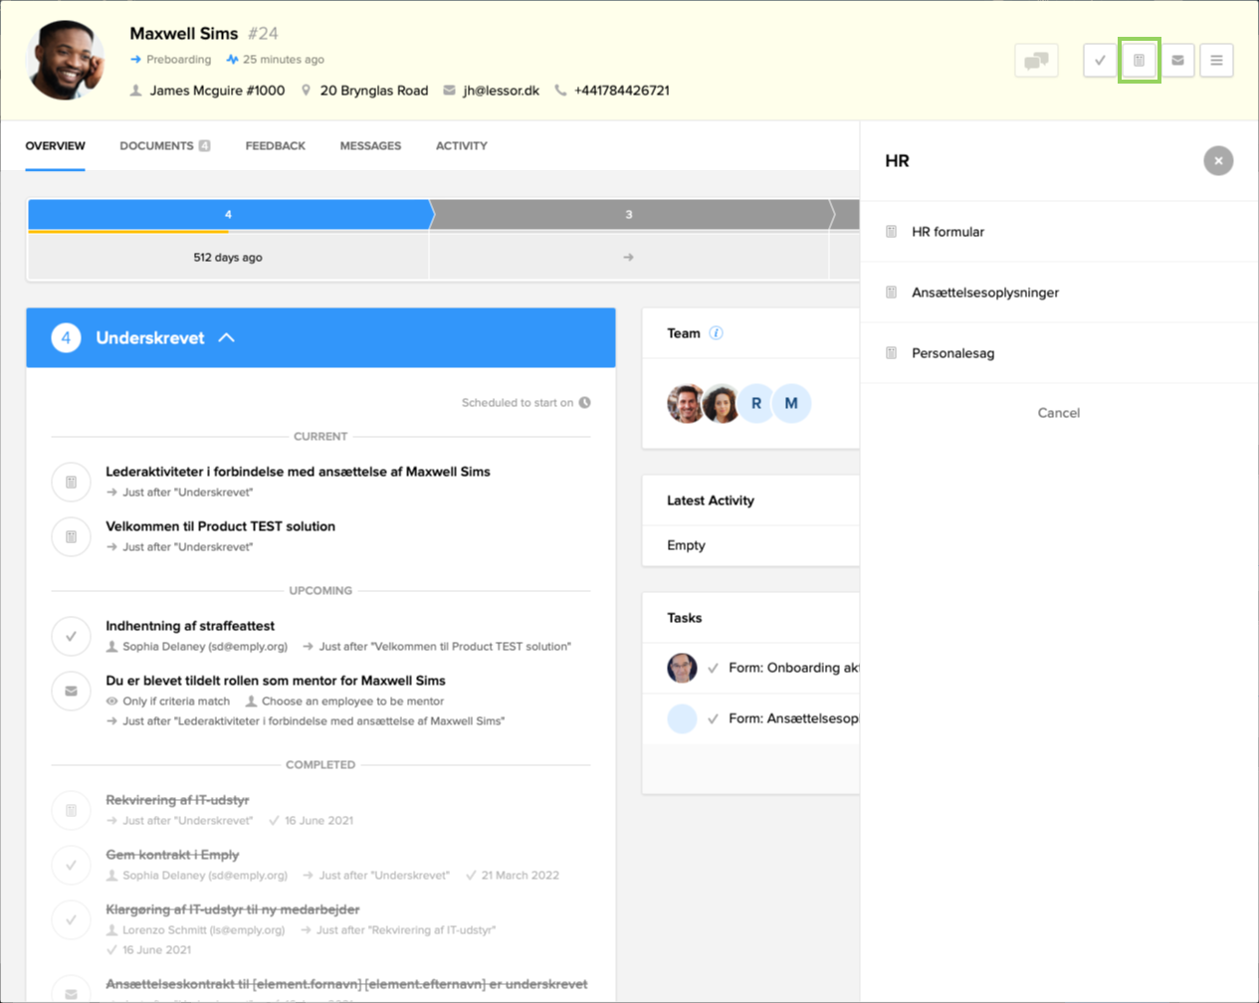Image resolution: width=1259 pixels, height=1003 pixels.
Task: Click the chat messages icon in header
Action: pos(1036,61)
